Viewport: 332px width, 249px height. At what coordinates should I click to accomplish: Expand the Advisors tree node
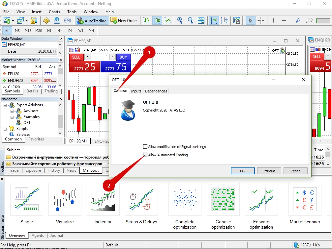coord(12,111)
